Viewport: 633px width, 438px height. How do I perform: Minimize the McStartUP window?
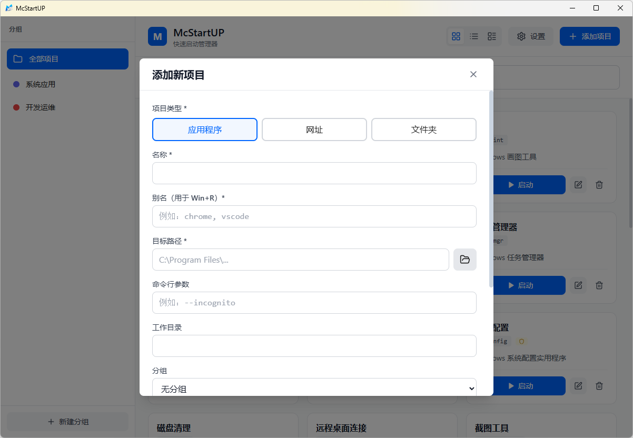pos(572,8)
